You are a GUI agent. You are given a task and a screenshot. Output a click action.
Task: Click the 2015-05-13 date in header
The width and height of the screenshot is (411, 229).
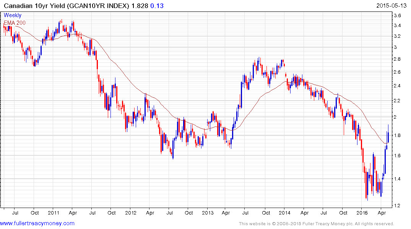pos(392,6)
